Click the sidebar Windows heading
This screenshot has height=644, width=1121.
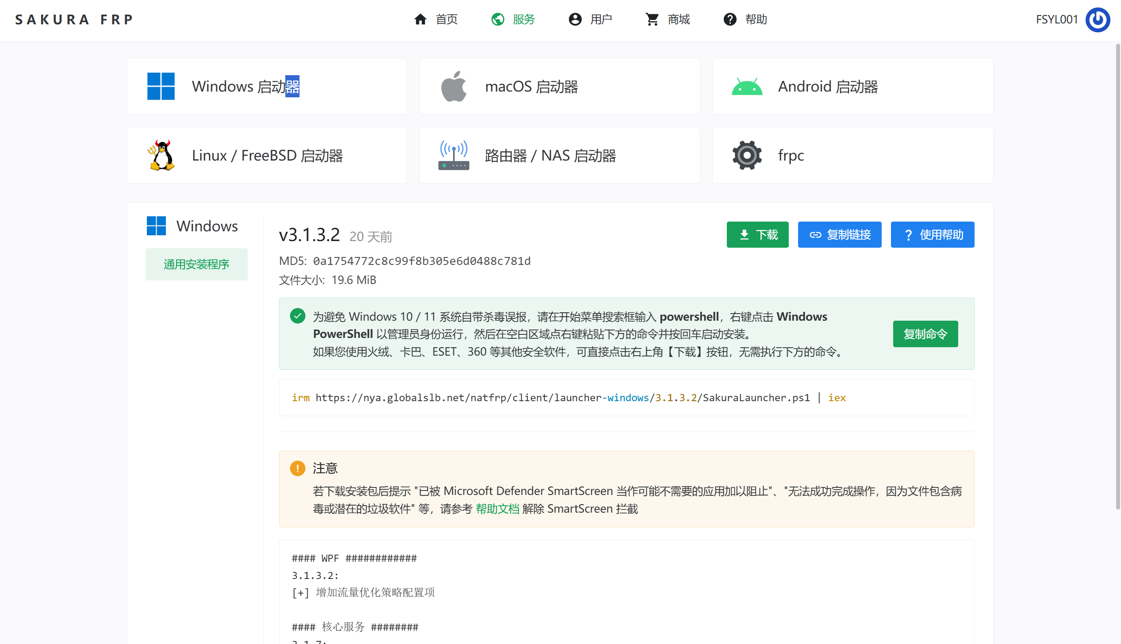click(207, 226)
